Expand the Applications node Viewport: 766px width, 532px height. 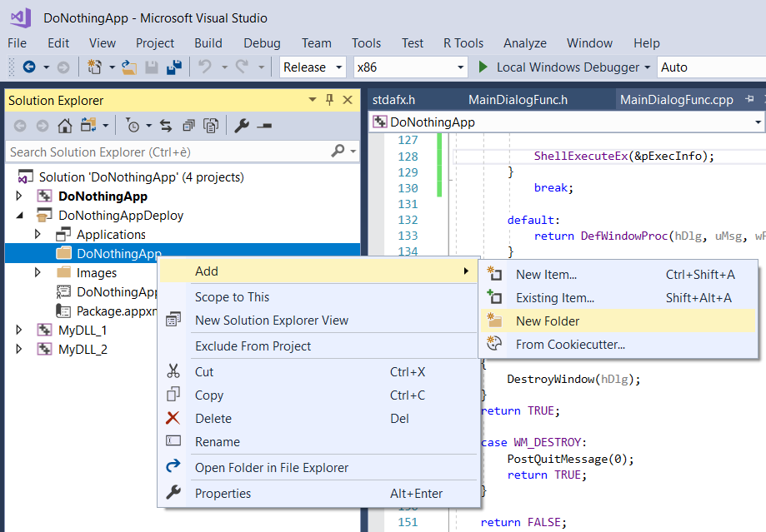(38, 234)
